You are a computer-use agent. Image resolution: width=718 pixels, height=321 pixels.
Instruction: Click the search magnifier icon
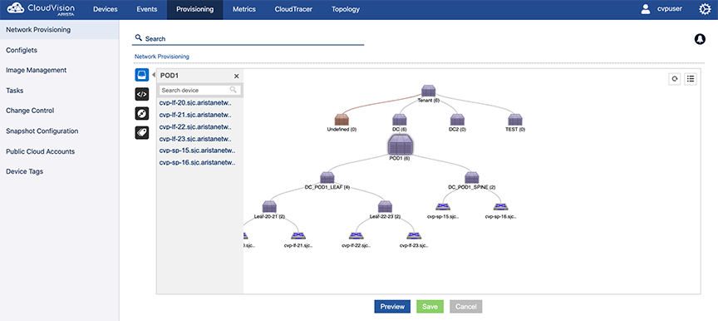[x=139, y=38]
